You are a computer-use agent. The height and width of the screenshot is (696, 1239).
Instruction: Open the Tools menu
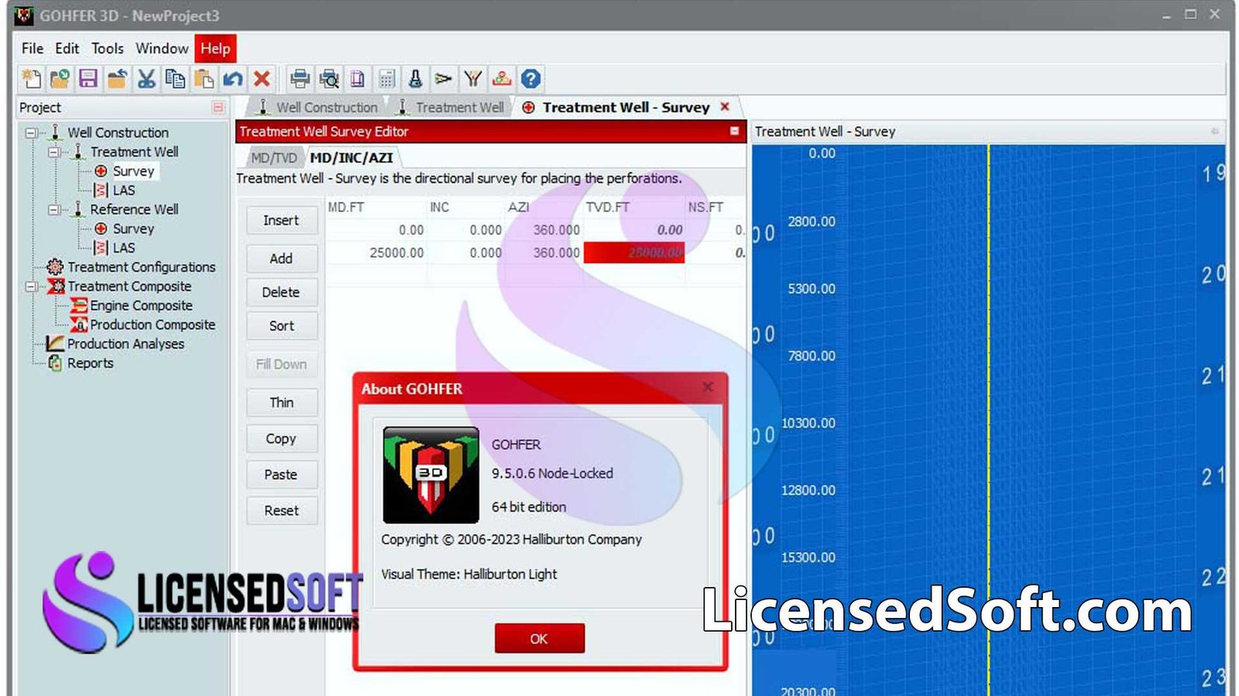tap(107, 49)
